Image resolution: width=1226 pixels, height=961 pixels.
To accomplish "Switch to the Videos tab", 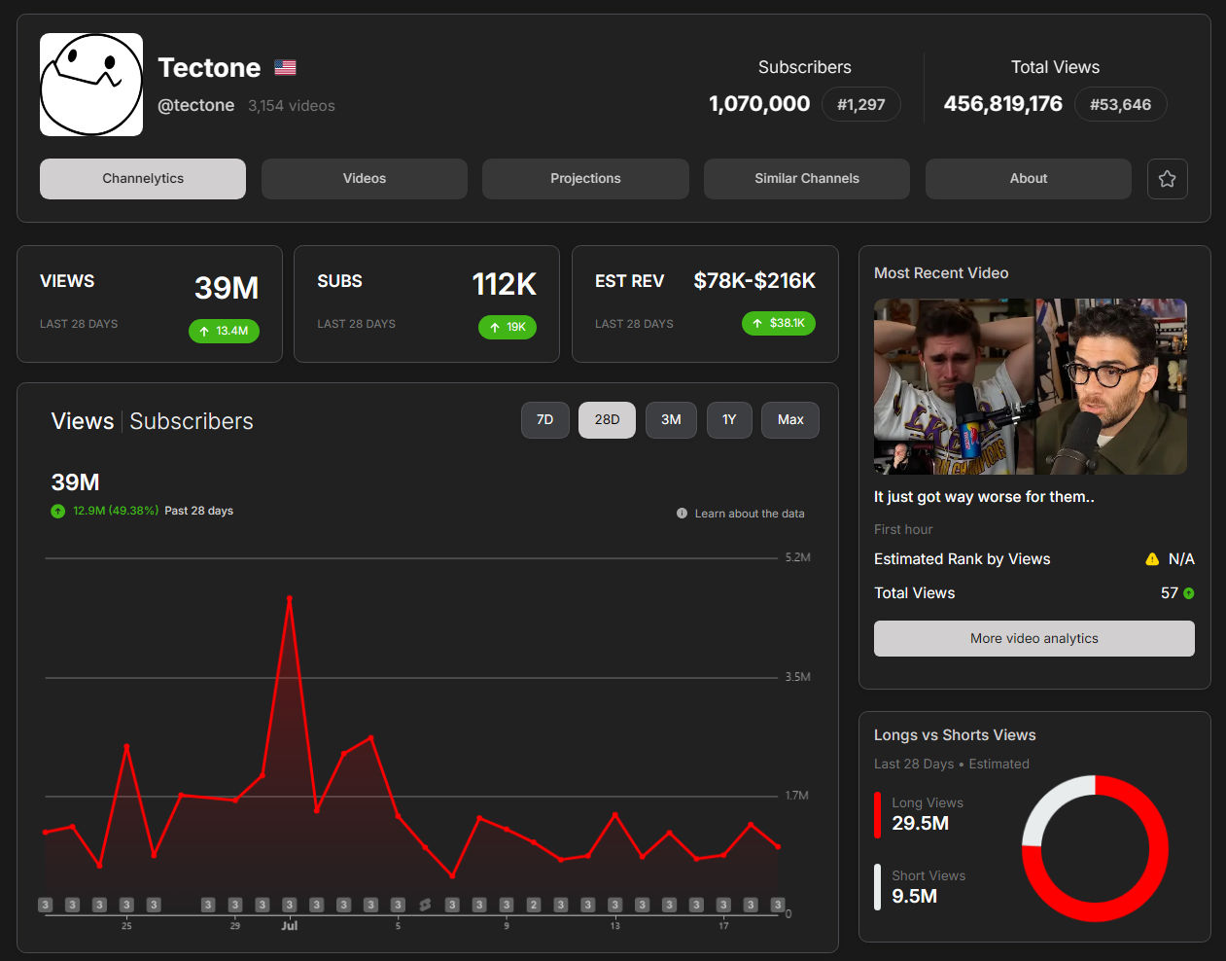I will 365,179.
